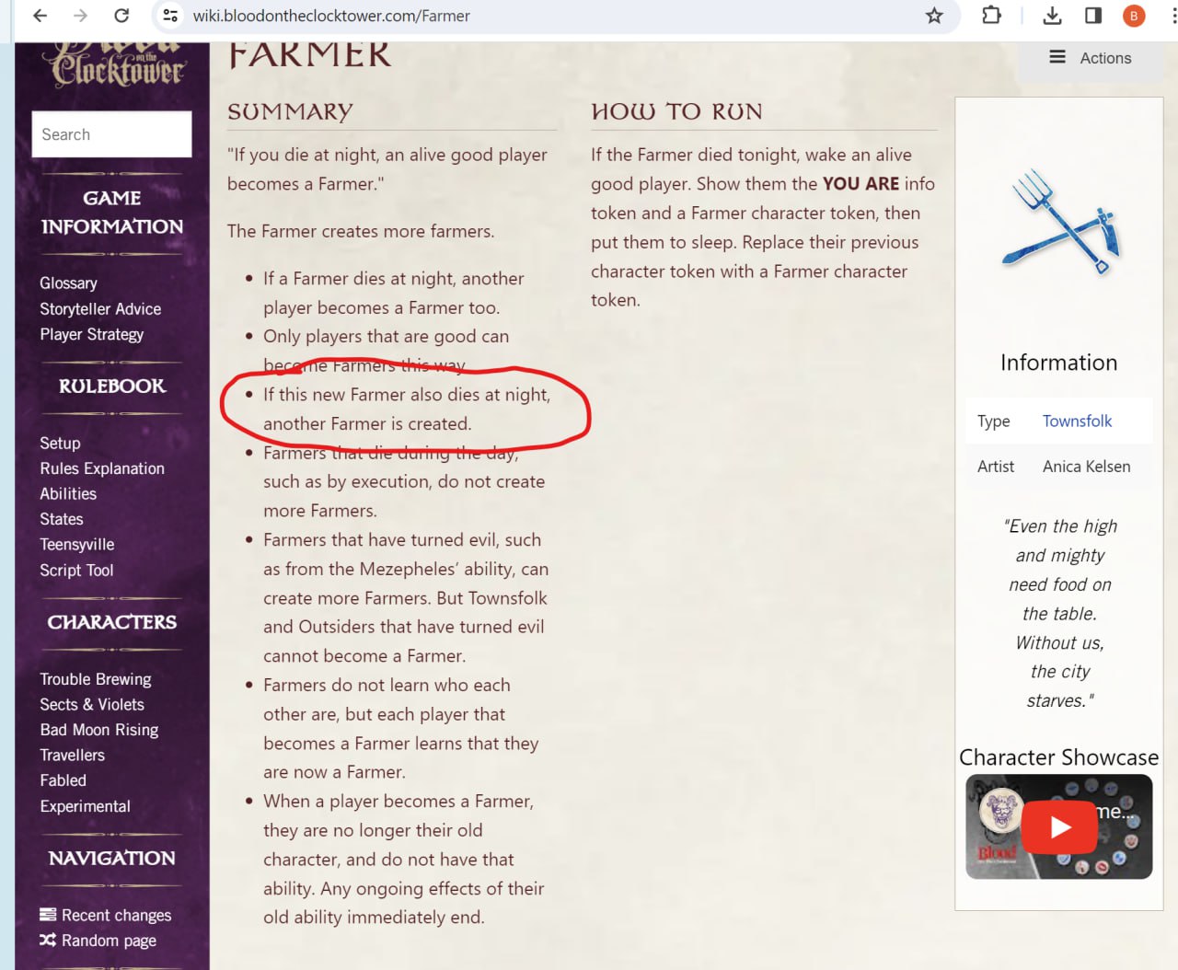Click the CHARACTERS sidebar heading

[112, 622]
